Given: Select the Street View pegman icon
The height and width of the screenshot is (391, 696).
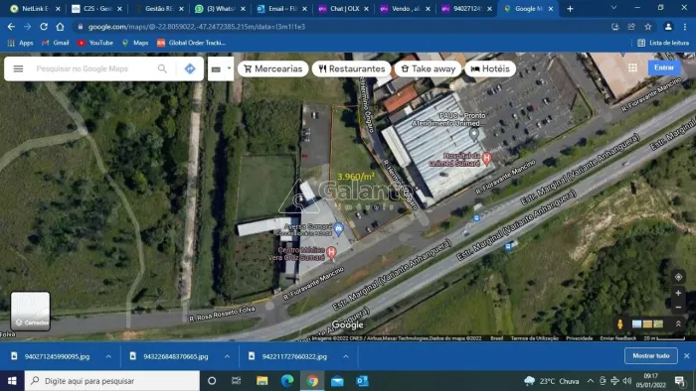Looking at the screenshot, I should click(x=620, y=325).
